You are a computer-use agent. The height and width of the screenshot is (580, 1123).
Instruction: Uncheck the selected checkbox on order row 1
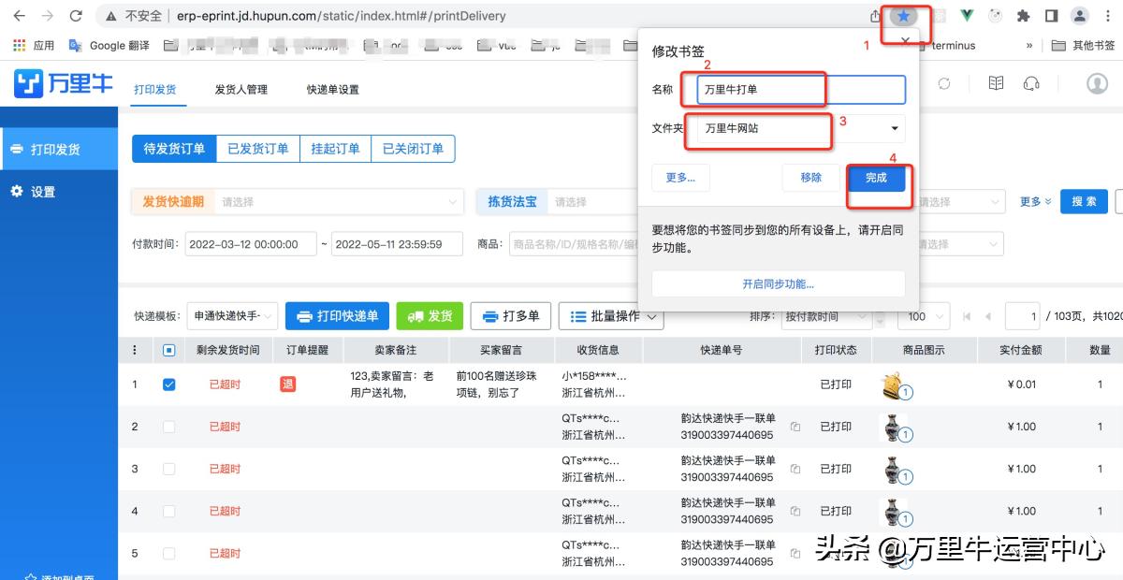170,384
